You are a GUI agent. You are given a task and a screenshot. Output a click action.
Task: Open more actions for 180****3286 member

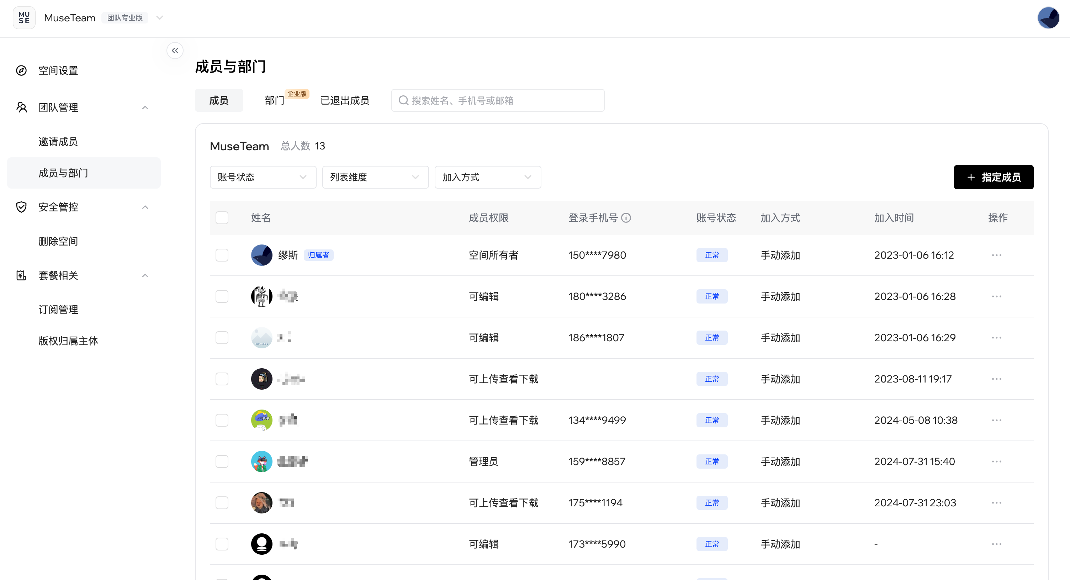(x=996, y=297)
